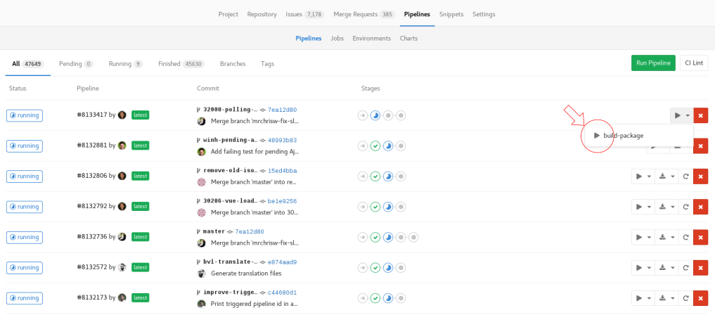The width and height of the screenshot is (715, 315).
Task: Select build-package from the manual actions menu
Action: point(623,136)
